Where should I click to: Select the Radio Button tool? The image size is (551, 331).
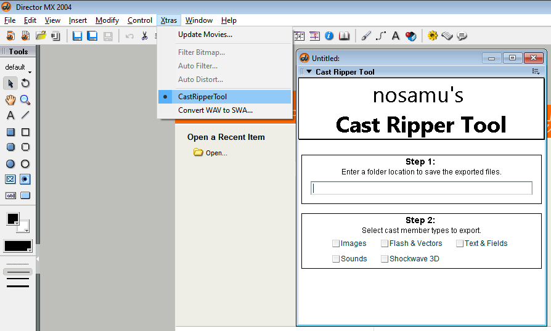[x=25, y=179]
